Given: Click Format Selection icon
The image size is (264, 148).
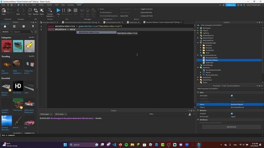Looking at the screenshot, I should [x=50, y=10].
